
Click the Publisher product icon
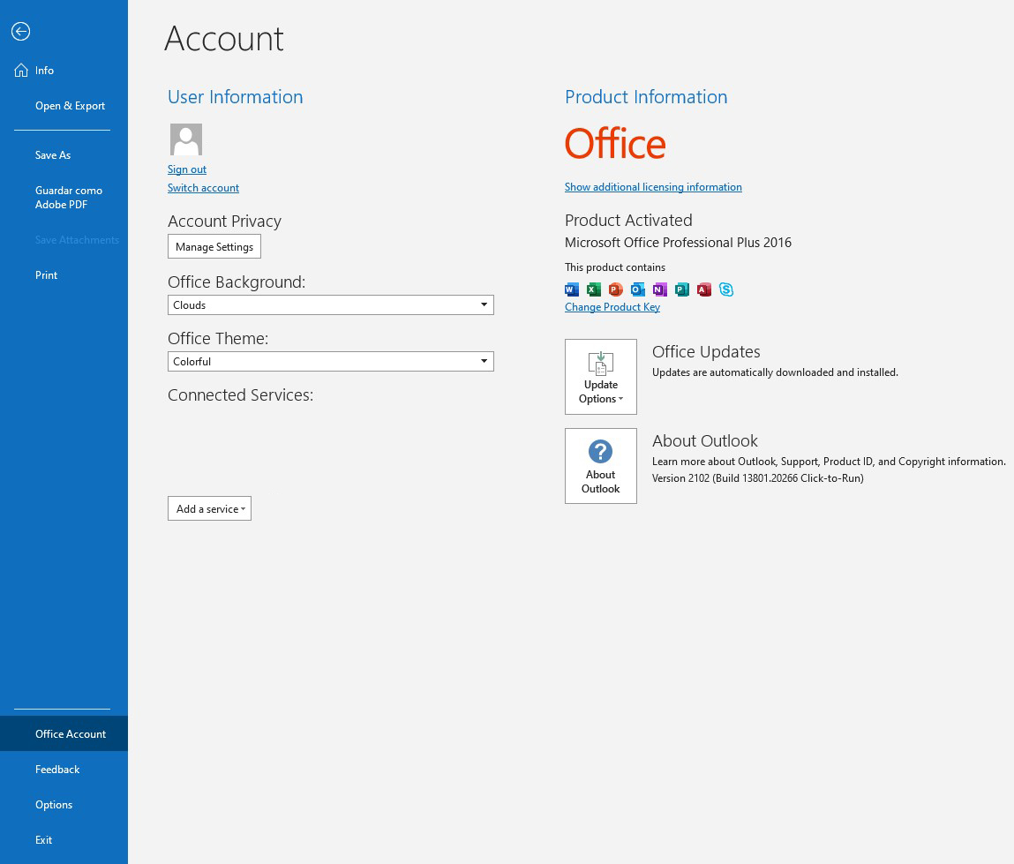click(x=681, y=289)
